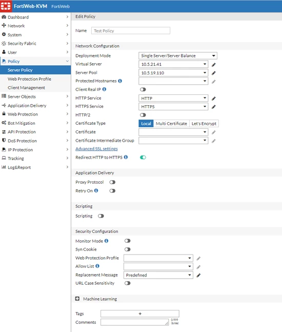The height and width of the screenshot is (332, 282).
Task: Show info for Protected Hostnames
Action: 120,81
